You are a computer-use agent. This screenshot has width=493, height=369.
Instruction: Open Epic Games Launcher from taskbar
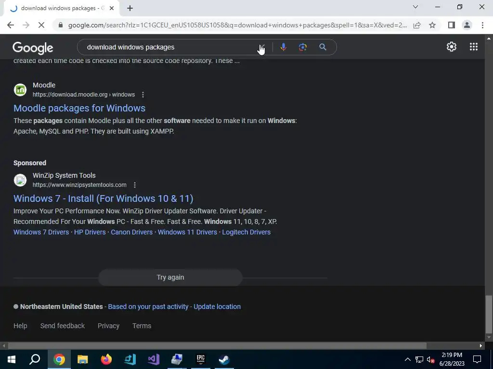[x=201, y=359]
